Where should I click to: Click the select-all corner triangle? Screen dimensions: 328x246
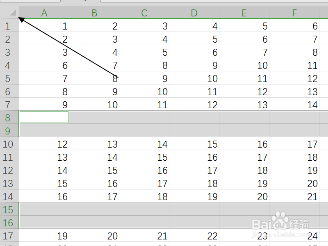pyautogui.click(x=13, y=13)
